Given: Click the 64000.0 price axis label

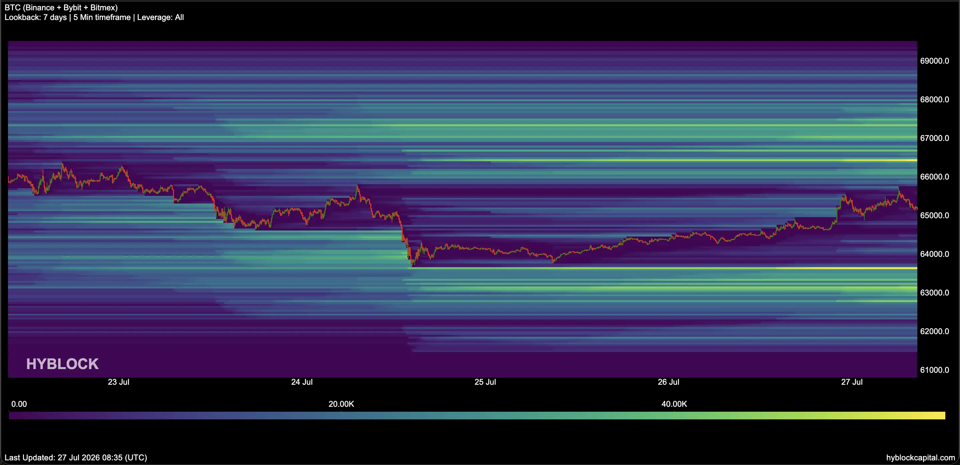Looking at the screenshot, I should coord(934,254).
